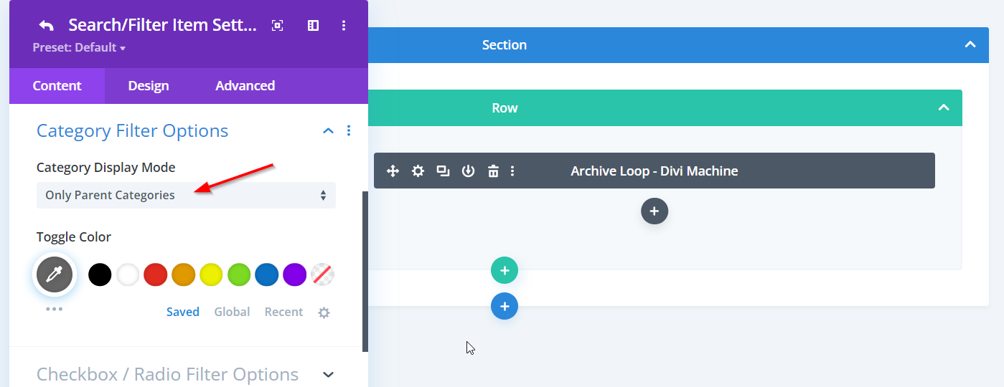The width and height of the screenshot is (1004, 387).
Task: Click the expand modal fullscreen icon
Action: coord(278,26)
